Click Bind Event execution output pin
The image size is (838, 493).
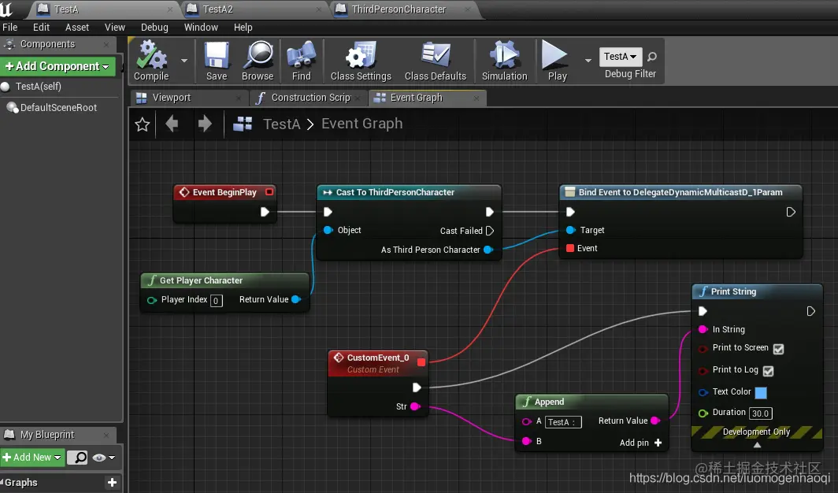point(791,212)
